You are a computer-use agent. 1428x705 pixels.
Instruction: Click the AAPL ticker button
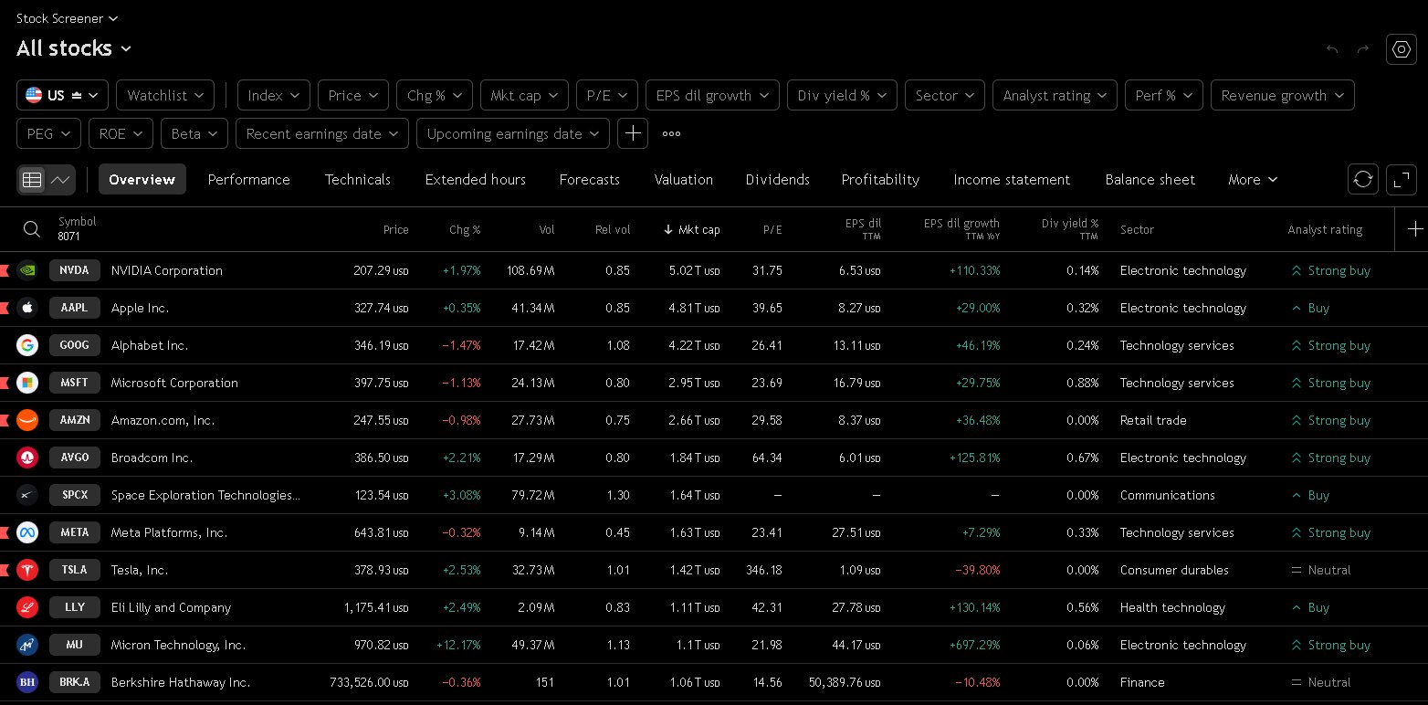pyautogui.click(x=75, y=308)
